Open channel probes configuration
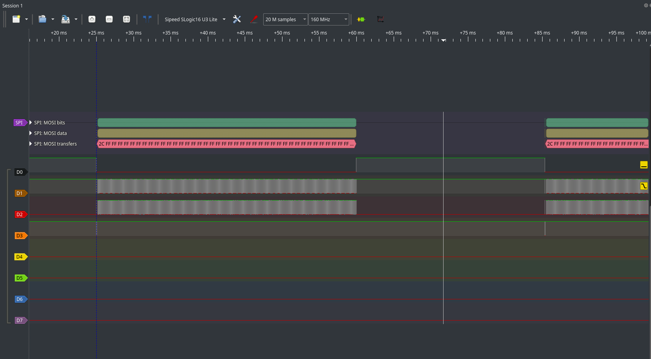The height and width of the screenshot is (359, 651). point(254,19)
